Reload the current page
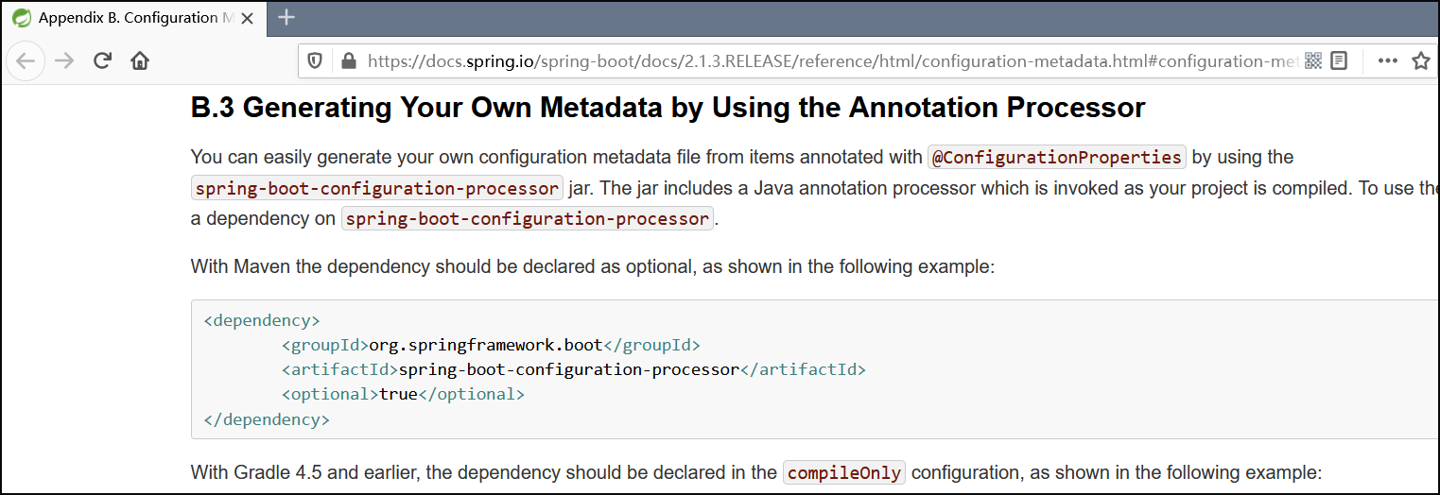 [102, 60]
